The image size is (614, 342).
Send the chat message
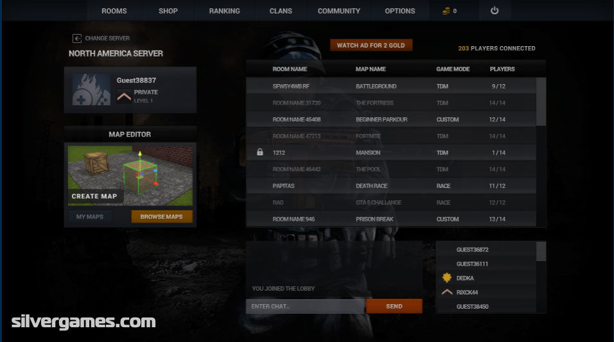394,306
